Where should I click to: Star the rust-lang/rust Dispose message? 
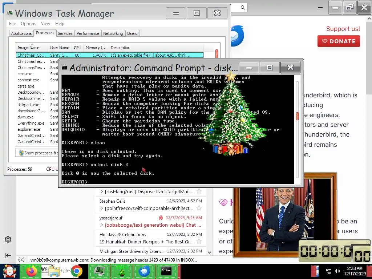click(x=199, y=191)
